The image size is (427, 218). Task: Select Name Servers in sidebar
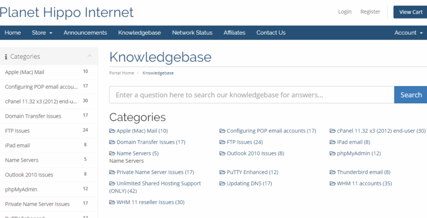[x=49, y=160]
